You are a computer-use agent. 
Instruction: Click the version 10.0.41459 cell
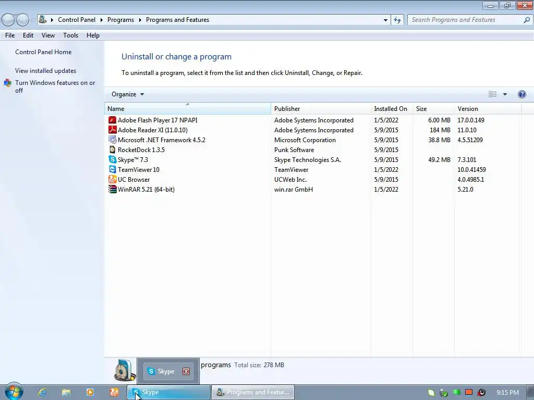tap(471, 169)
